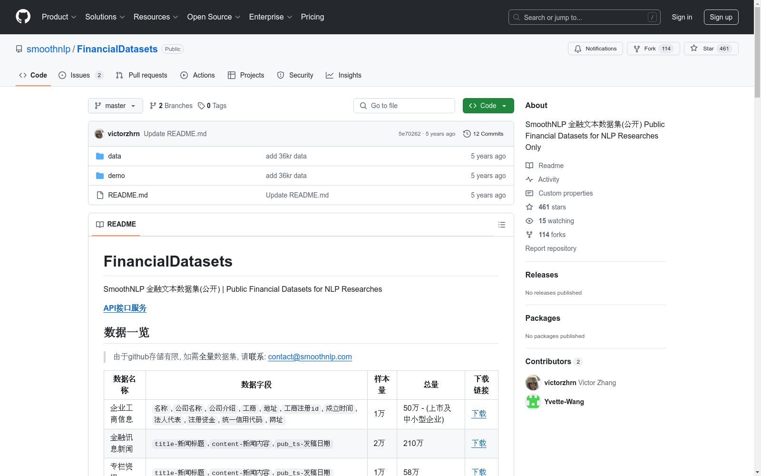The width and height of the screenshot is (761, 476).
Task: Click the README book icon header
Action: pos(100,224)
